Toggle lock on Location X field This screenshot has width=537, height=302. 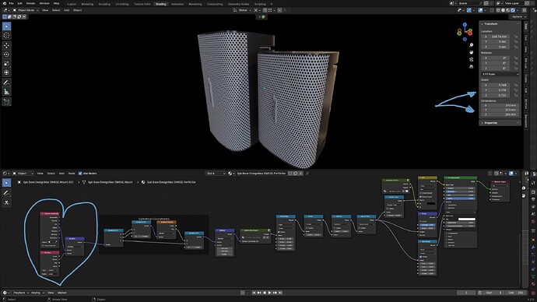coord(516,37)
